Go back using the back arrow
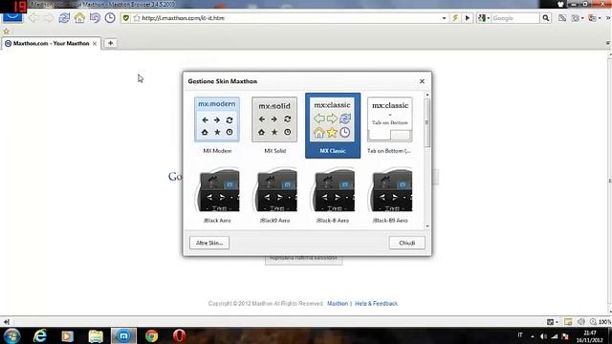The width and height of the screenshot is (612, 344). pyautogui.click(x=34, y=18)
